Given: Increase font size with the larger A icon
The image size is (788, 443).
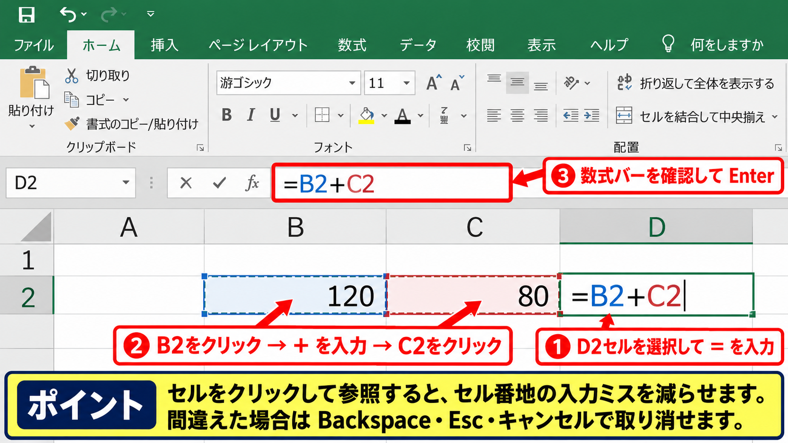Looking at the screenshot, I should click(x=434, y=82).
